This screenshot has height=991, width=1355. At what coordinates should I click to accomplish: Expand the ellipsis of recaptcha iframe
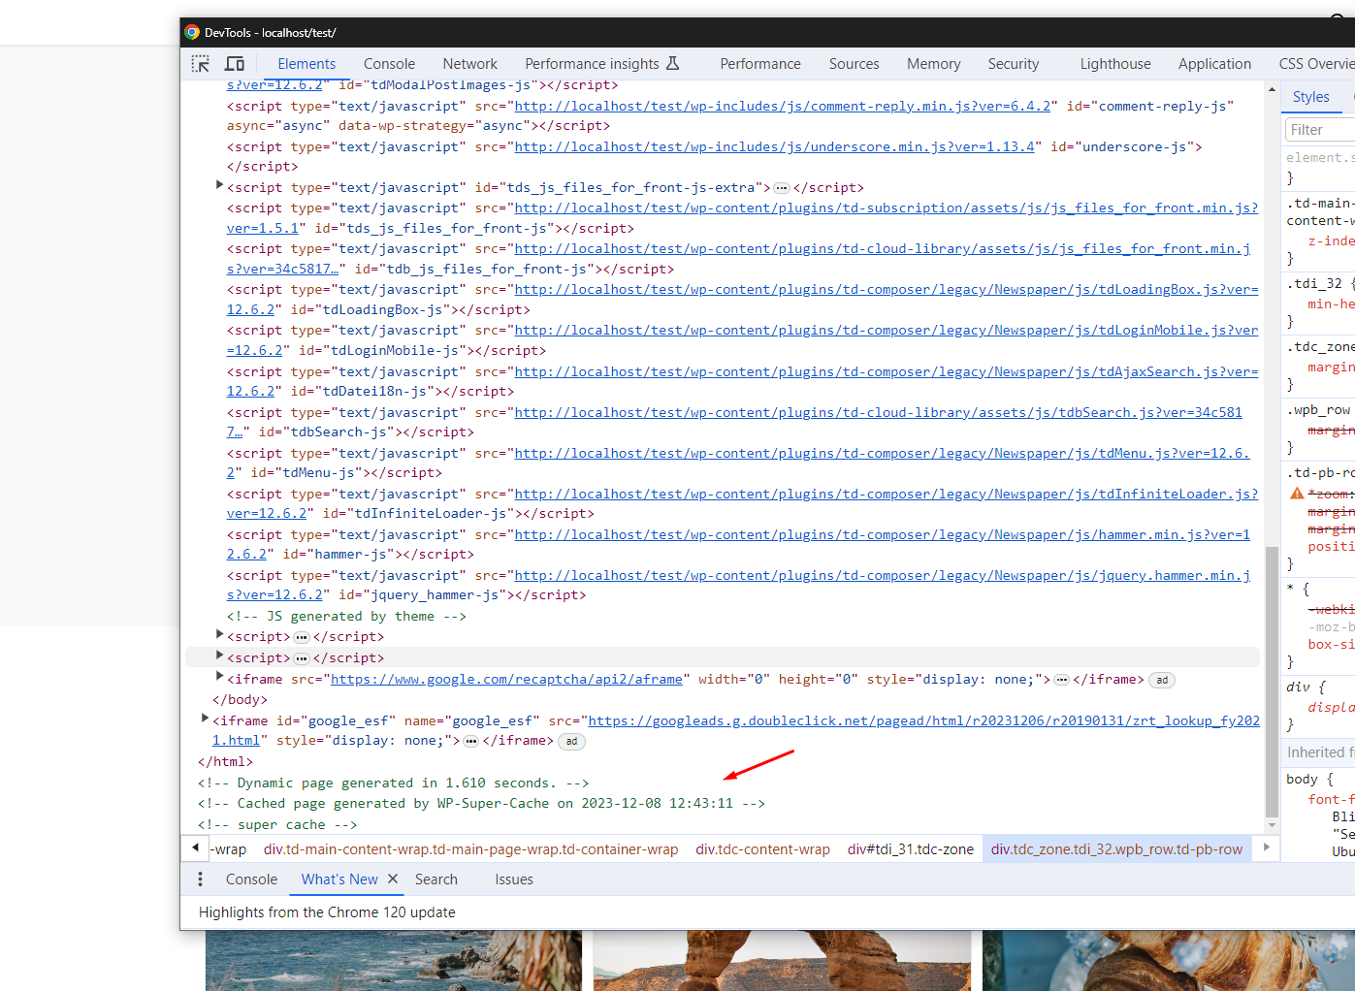tap(1062, 680)
